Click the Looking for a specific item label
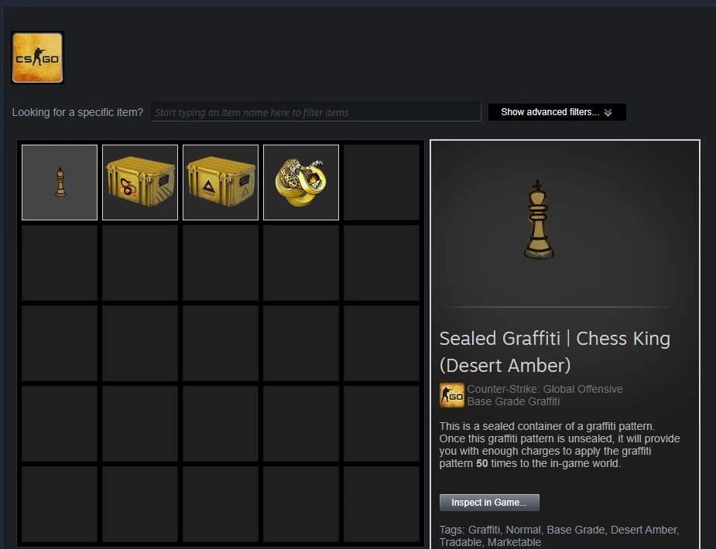The image size is (716, 549). (x=77, y=112)
